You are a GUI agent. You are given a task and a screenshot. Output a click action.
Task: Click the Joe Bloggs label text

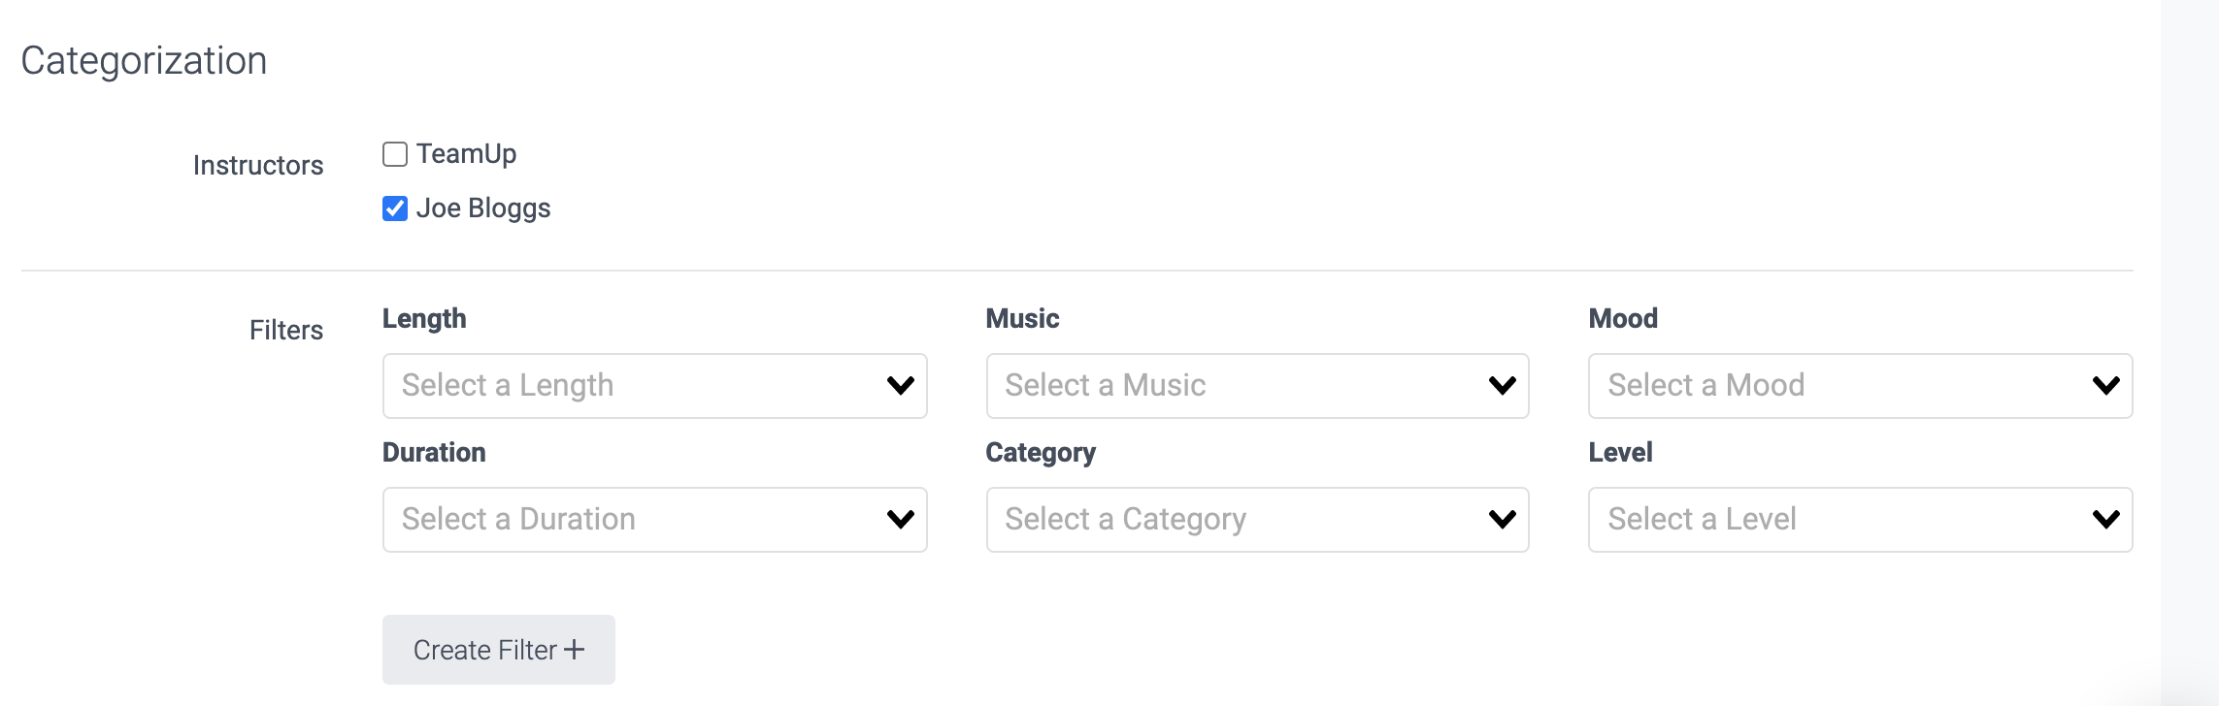click(x=483, y=209)
